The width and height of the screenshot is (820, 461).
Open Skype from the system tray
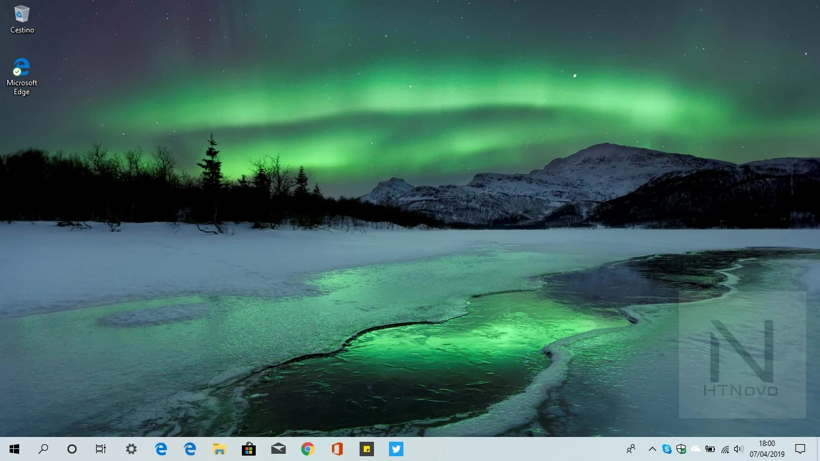click(667, 449)
